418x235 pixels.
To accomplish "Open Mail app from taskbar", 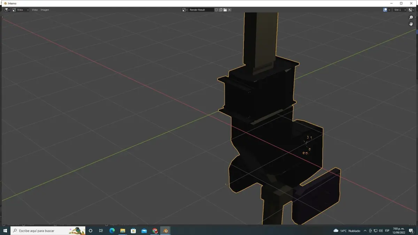I will (x=144, y=230).
